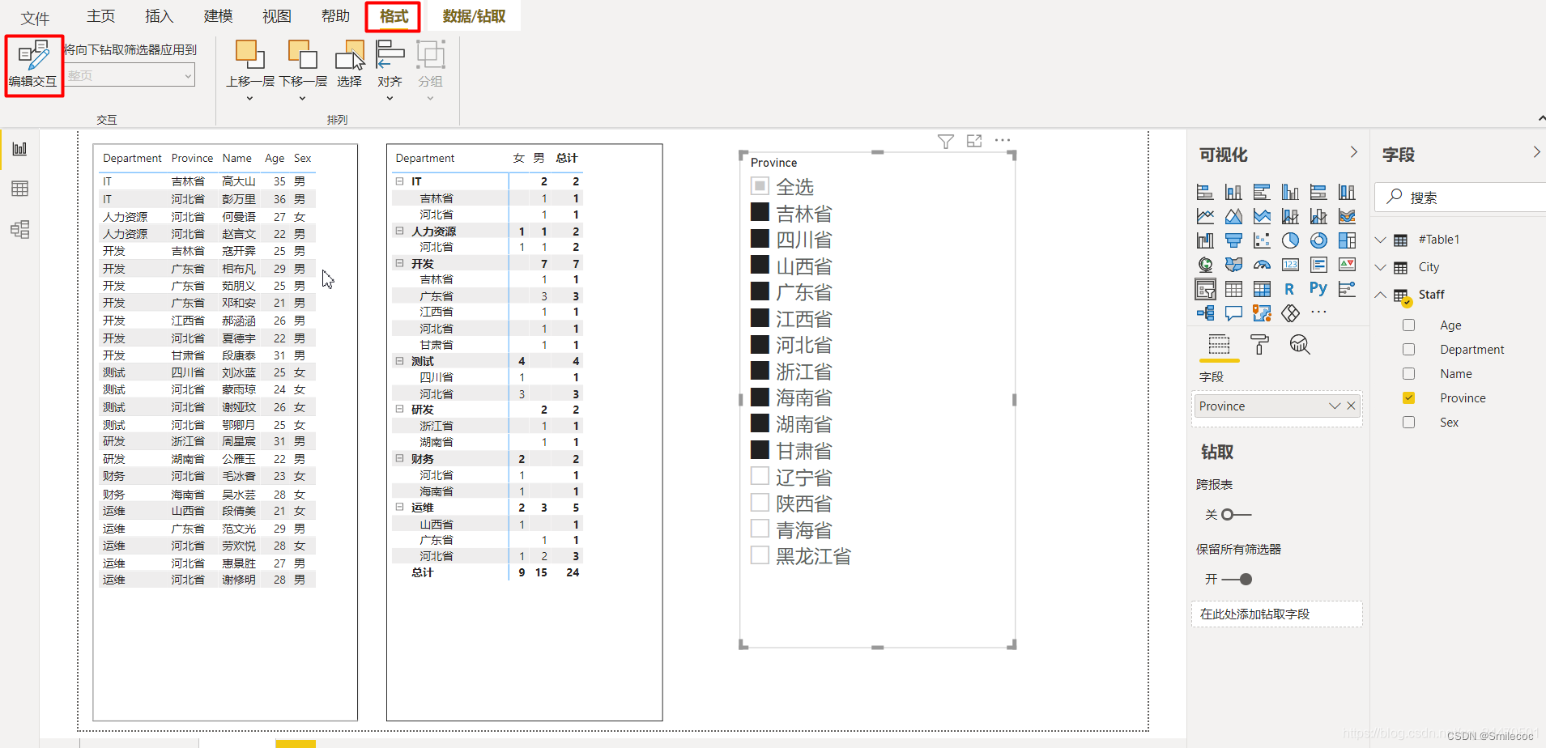This screenshot has width=1546, height=748.
Task: Check the Age field checkbox
Action: 1409,325
